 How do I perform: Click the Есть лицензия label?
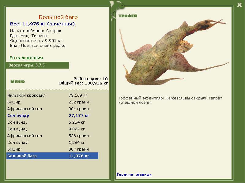26,58
